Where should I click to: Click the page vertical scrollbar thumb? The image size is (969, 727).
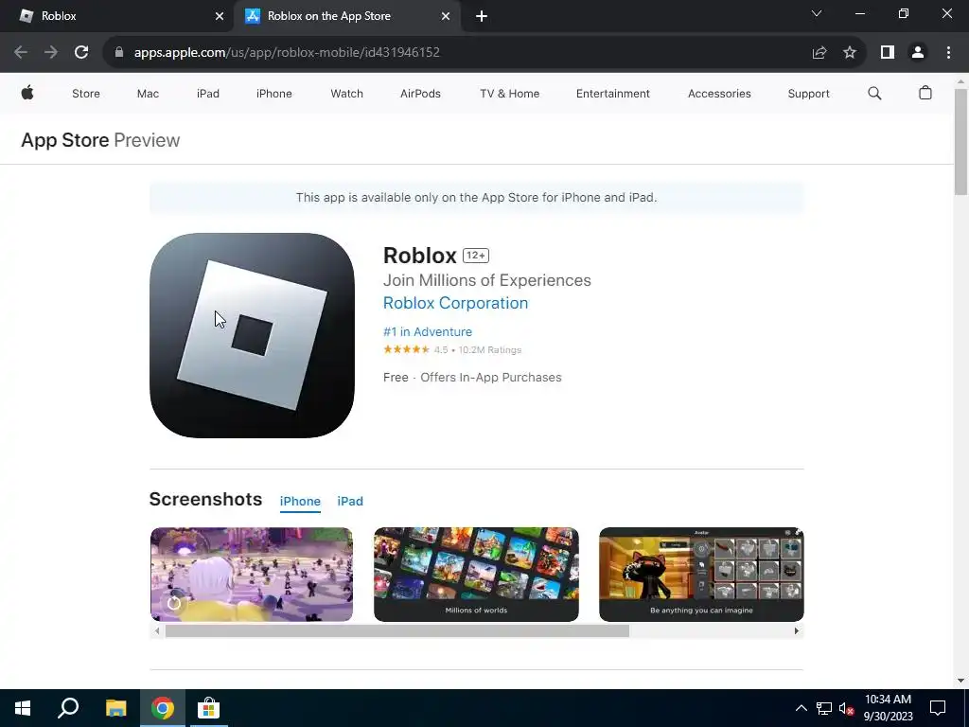click(960, 142)
